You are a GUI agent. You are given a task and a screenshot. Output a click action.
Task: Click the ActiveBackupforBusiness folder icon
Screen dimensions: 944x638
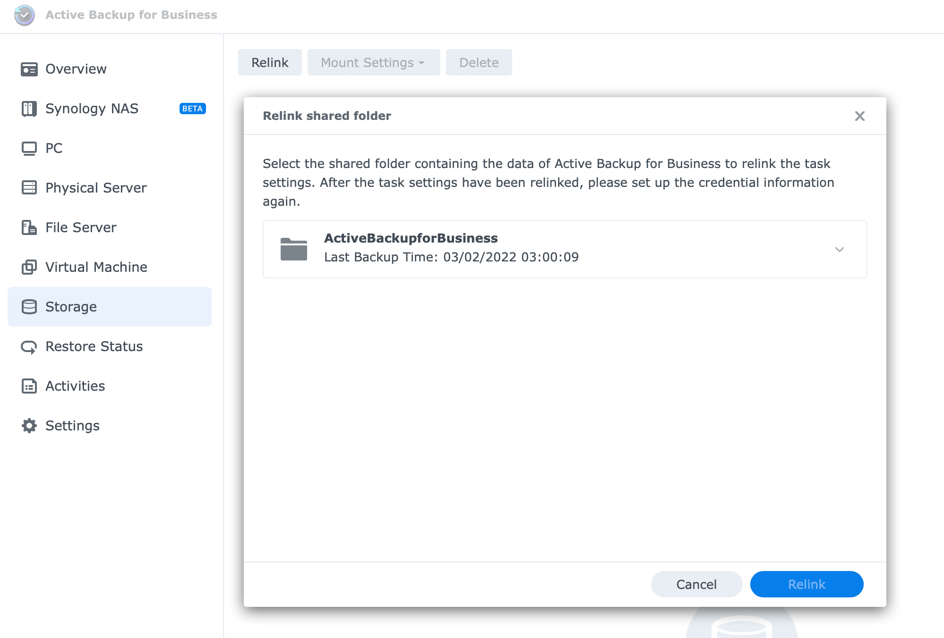pyautogui.click(x=294, y=249)
